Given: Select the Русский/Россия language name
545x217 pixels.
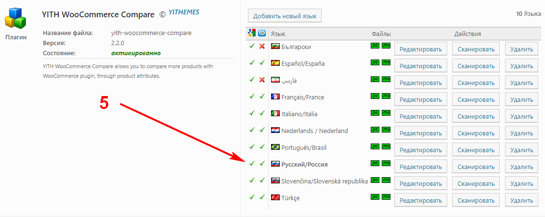Looking at the screenshot, I should coord(304,165).
